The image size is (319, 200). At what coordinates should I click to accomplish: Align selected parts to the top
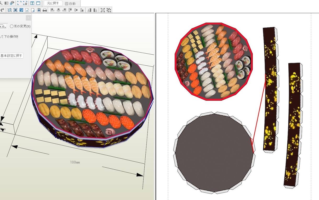coord(70,10)
